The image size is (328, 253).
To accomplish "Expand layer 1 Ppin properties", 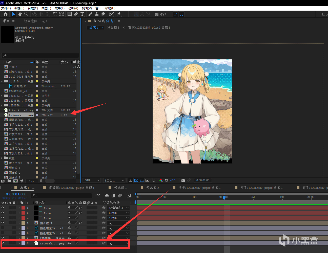I will click(x=19, y=208).
